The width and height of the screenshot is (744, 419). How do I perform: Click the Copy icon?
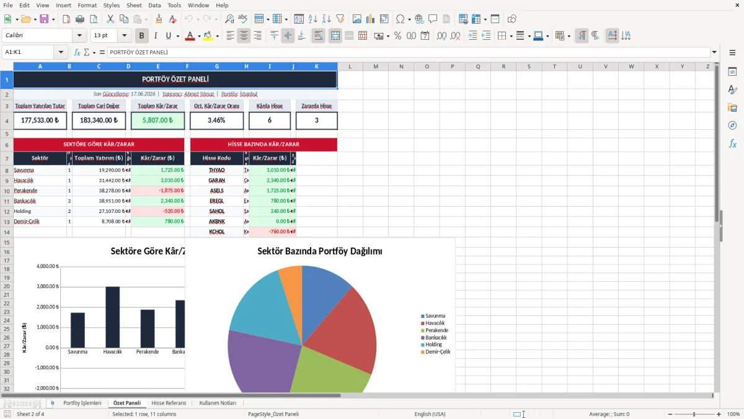[124, 19]
